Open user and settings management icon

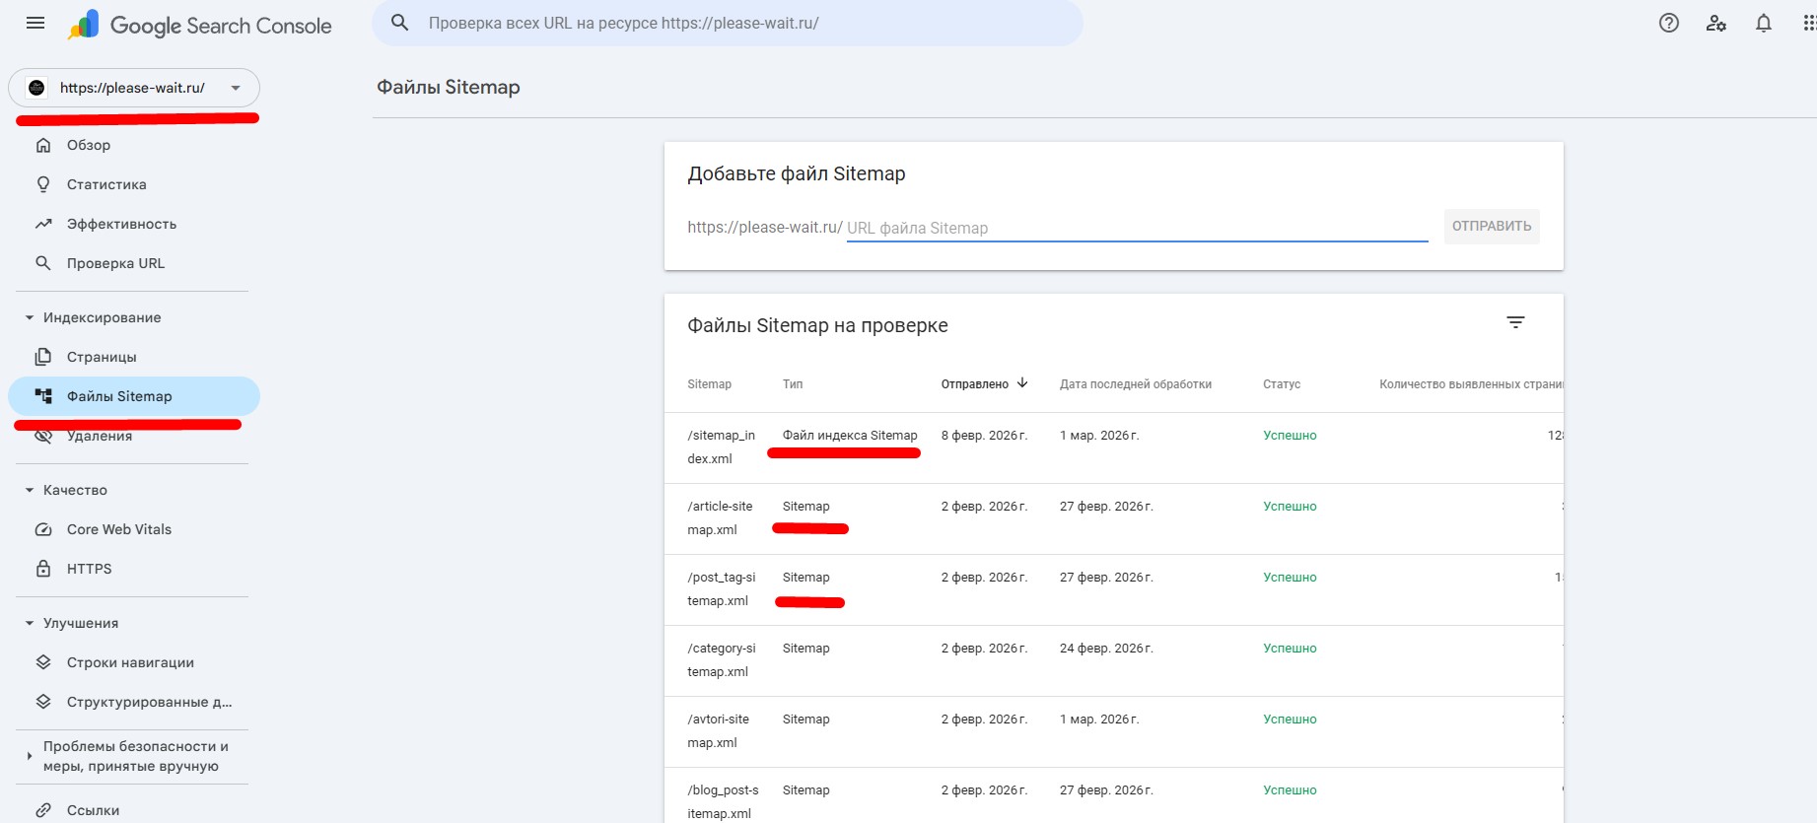(x=1716, y=24)
